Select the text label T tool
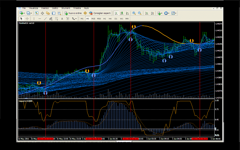Screen dimensions: 240x150 (x=68, y=19)
